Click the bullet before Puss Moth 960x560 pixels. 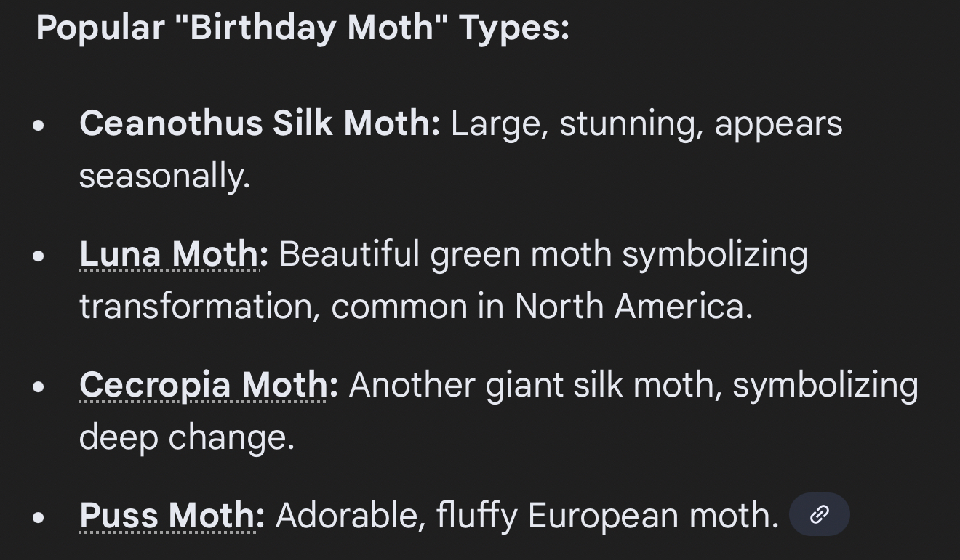pyautogui.click(x=39, y=517)
